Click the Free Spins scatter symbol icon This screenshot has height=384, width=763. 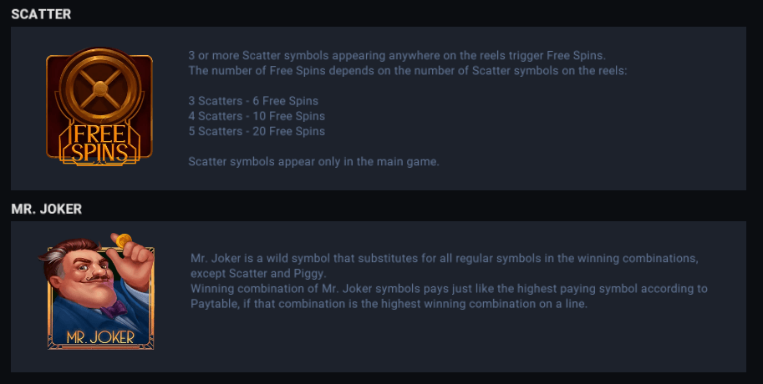point(99,106)
